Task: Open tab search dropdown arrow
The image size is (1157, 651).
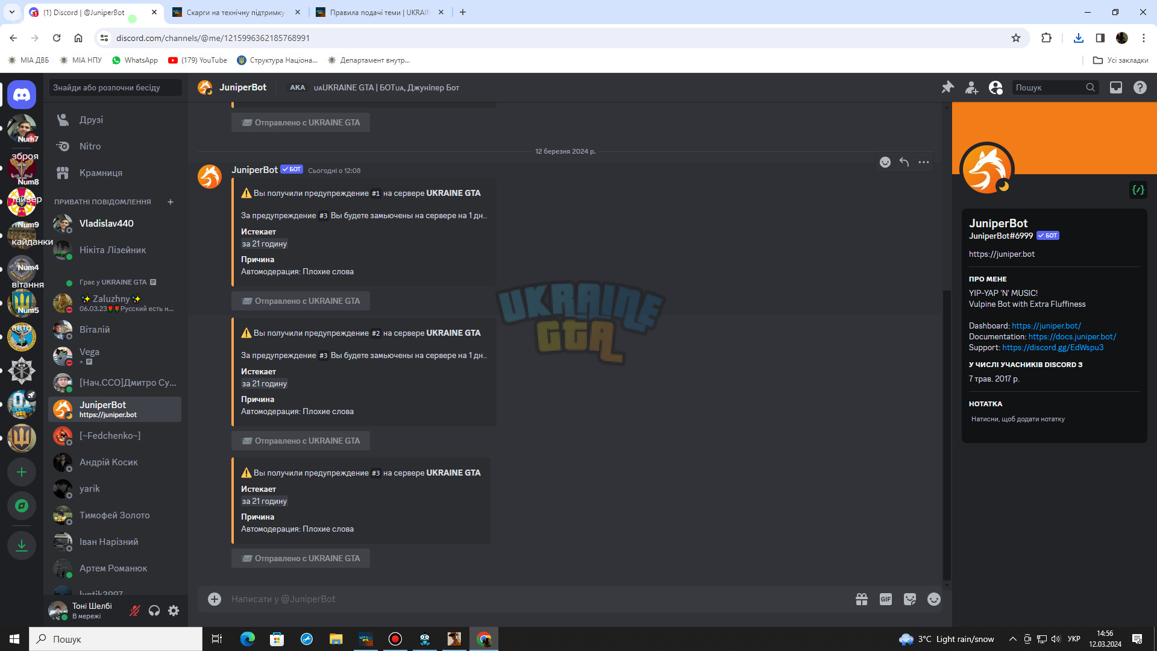Action: pos(12,12)
